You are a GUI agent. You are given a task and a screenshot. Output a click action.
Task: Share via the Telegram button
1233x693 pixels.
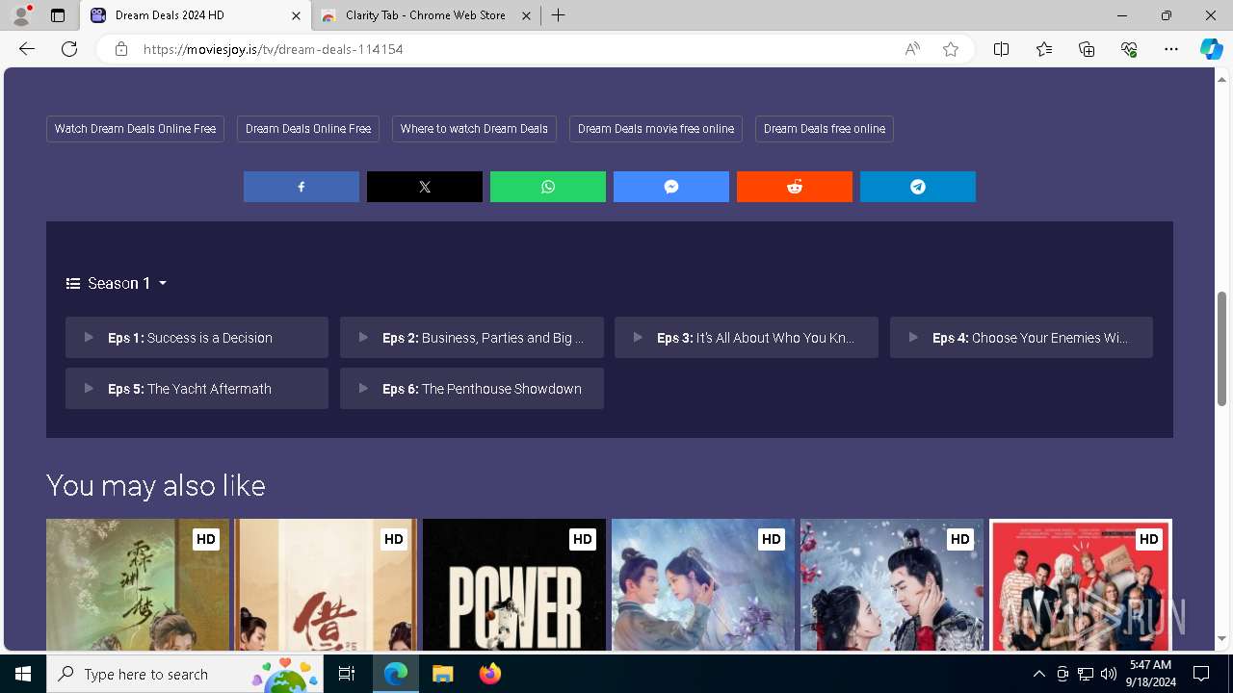coord(918,187)
